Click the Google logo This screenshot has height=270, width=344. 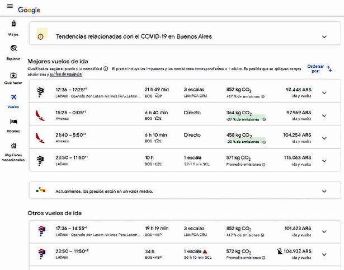(29, 10)
